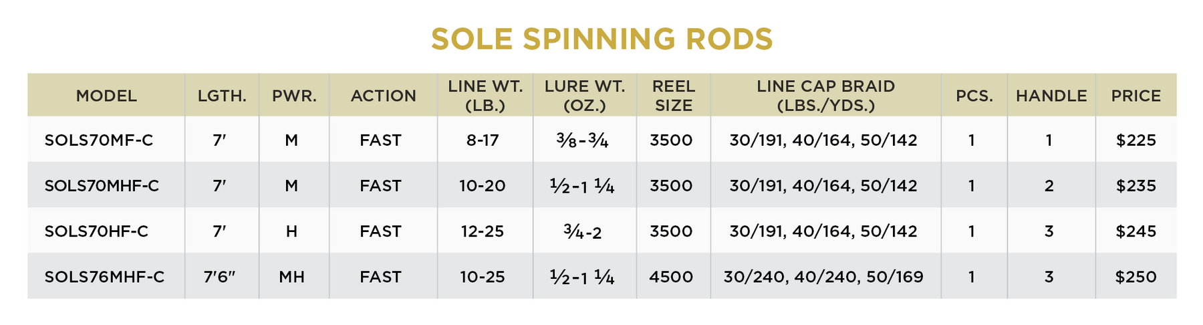The width and height of the screenshot is (1203, 325).
Task: Click the LINE WT. (LB.) header
Action: pyautogui.click(x=485, y=96)
